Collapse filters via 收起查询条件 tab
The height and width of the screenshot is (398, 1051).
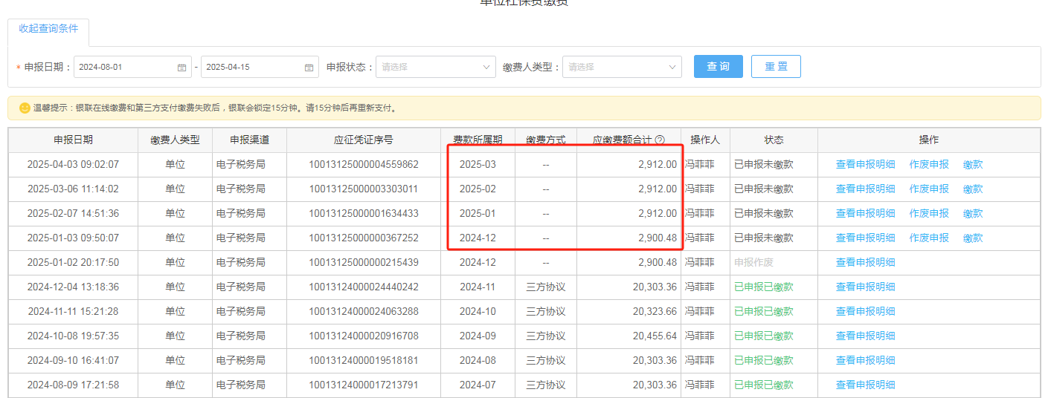48,29
